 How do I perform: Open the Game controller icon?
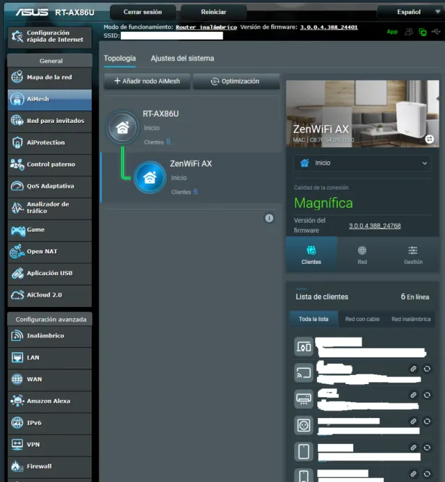pos(17,230)
